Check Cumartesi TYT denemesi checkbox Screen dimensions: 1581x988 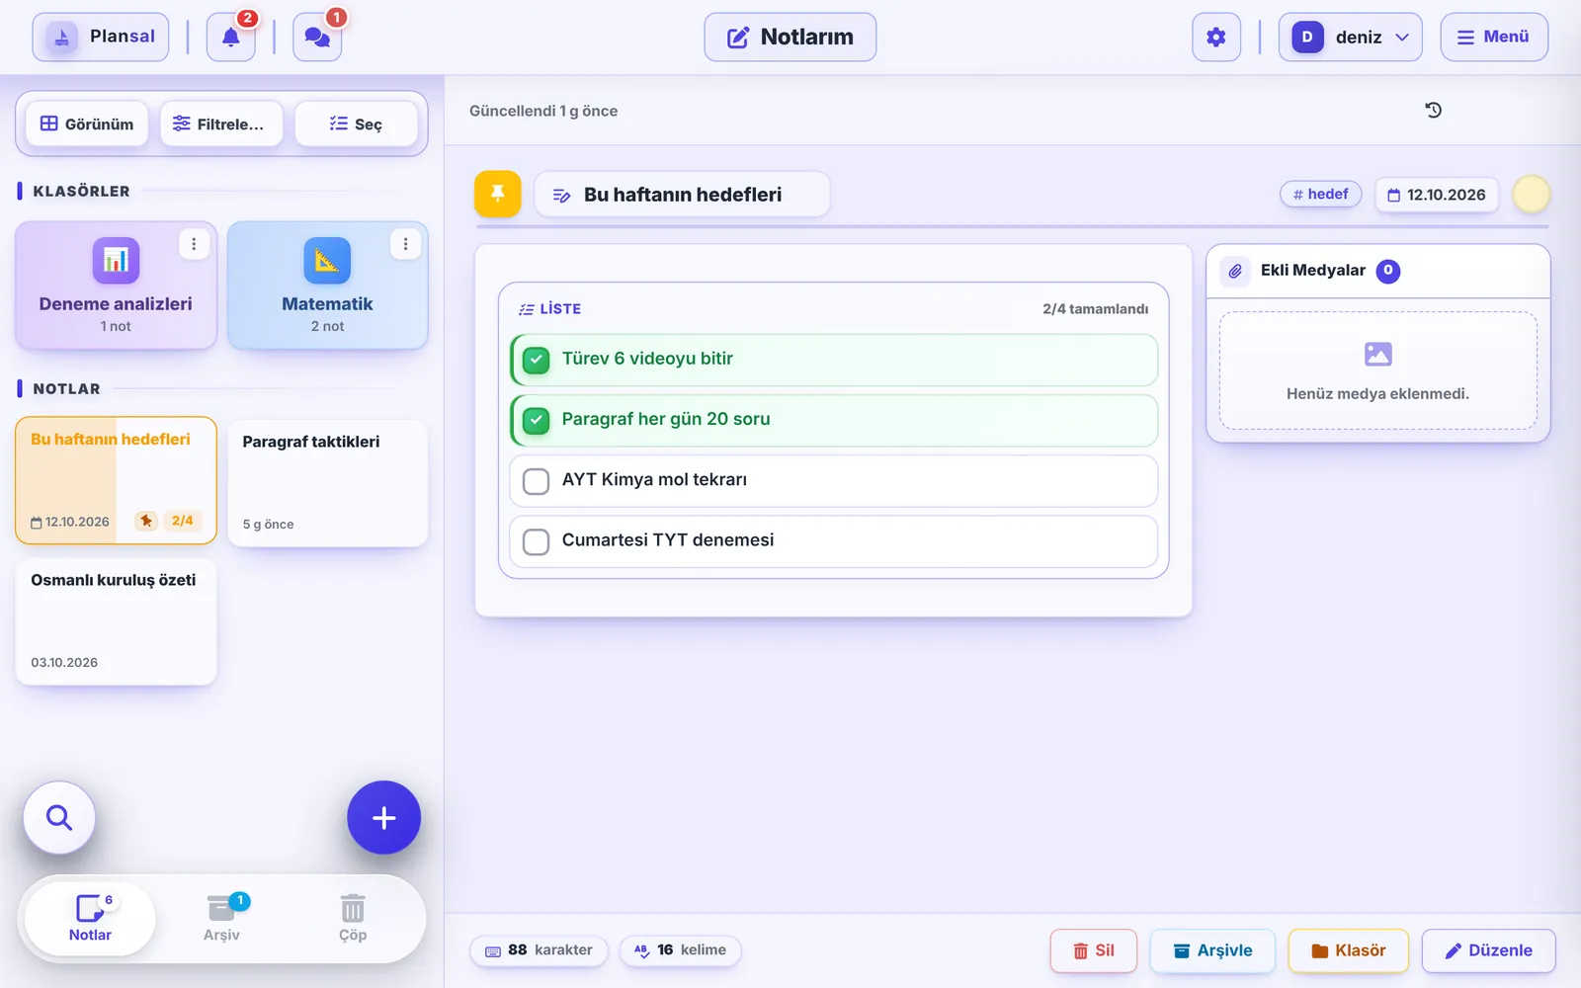coord(536,541)
